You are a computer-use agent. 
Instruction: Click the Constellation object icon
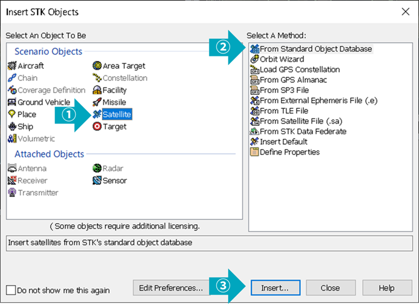pyautogui.click(x=97, y=78)
